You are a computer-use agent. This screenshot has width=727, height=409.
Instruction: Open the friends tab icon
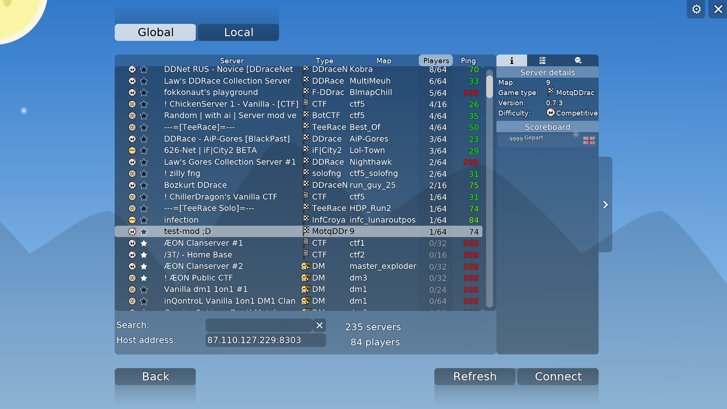tap(578, 61)
